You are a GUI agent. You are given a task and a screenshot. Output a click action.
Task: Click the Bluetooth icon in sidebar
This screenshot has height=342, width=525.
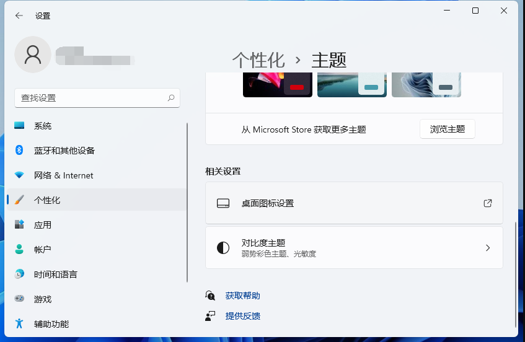(x=19, y=151)
